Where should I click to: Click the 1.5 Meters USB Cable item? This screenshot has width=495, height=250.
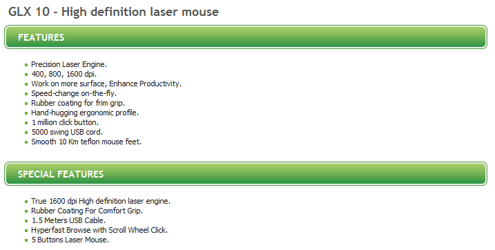click(x=68, y=220)
